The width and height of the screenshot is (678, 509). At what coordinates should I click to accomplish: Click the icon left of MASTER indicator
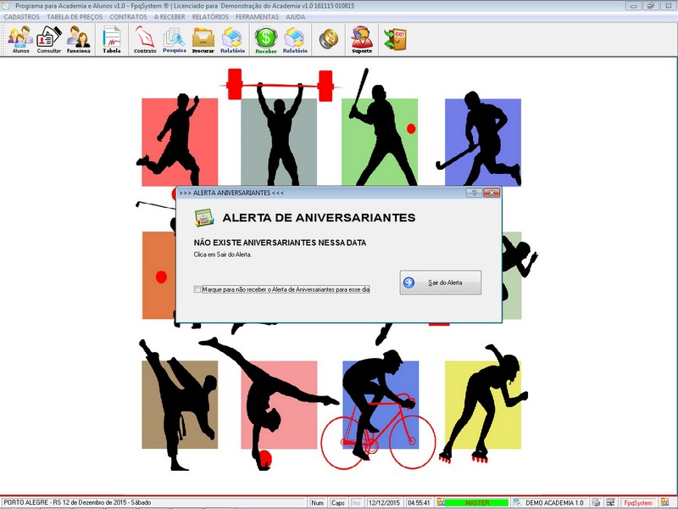pyautogui.click(x=440, y=502)
